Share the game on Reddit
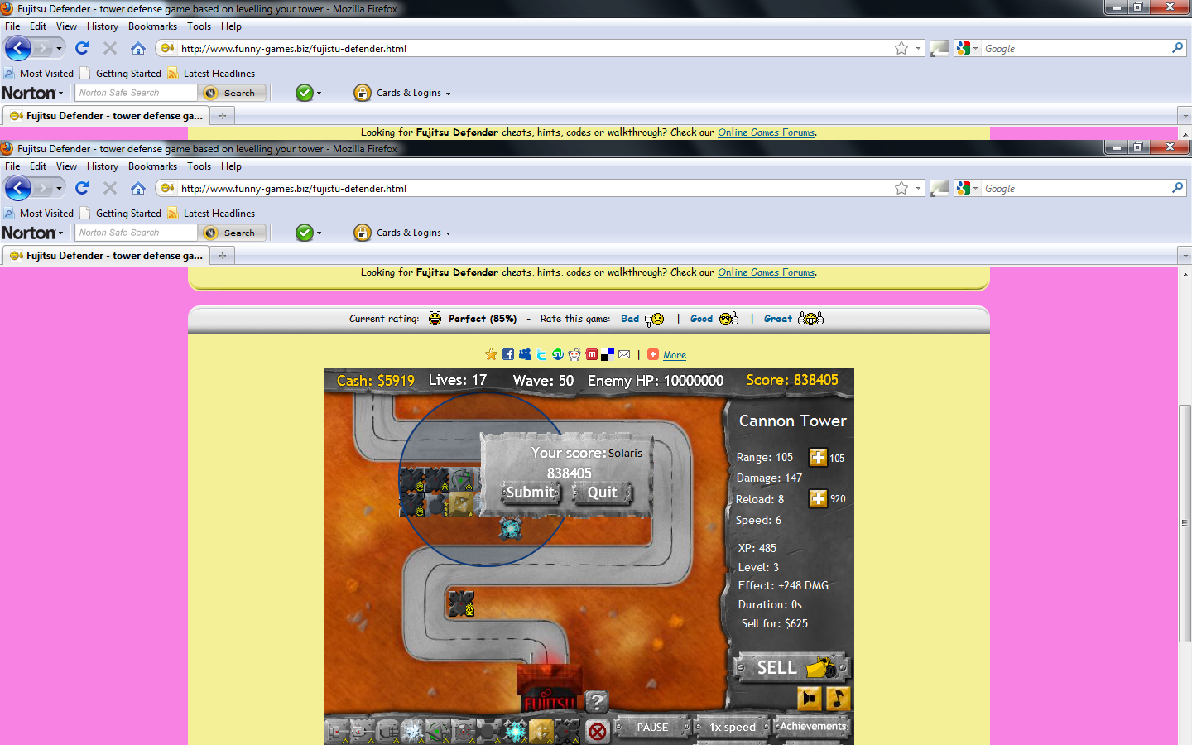The height and width of the screenshot is (745, 1192). tap(574, 354)
